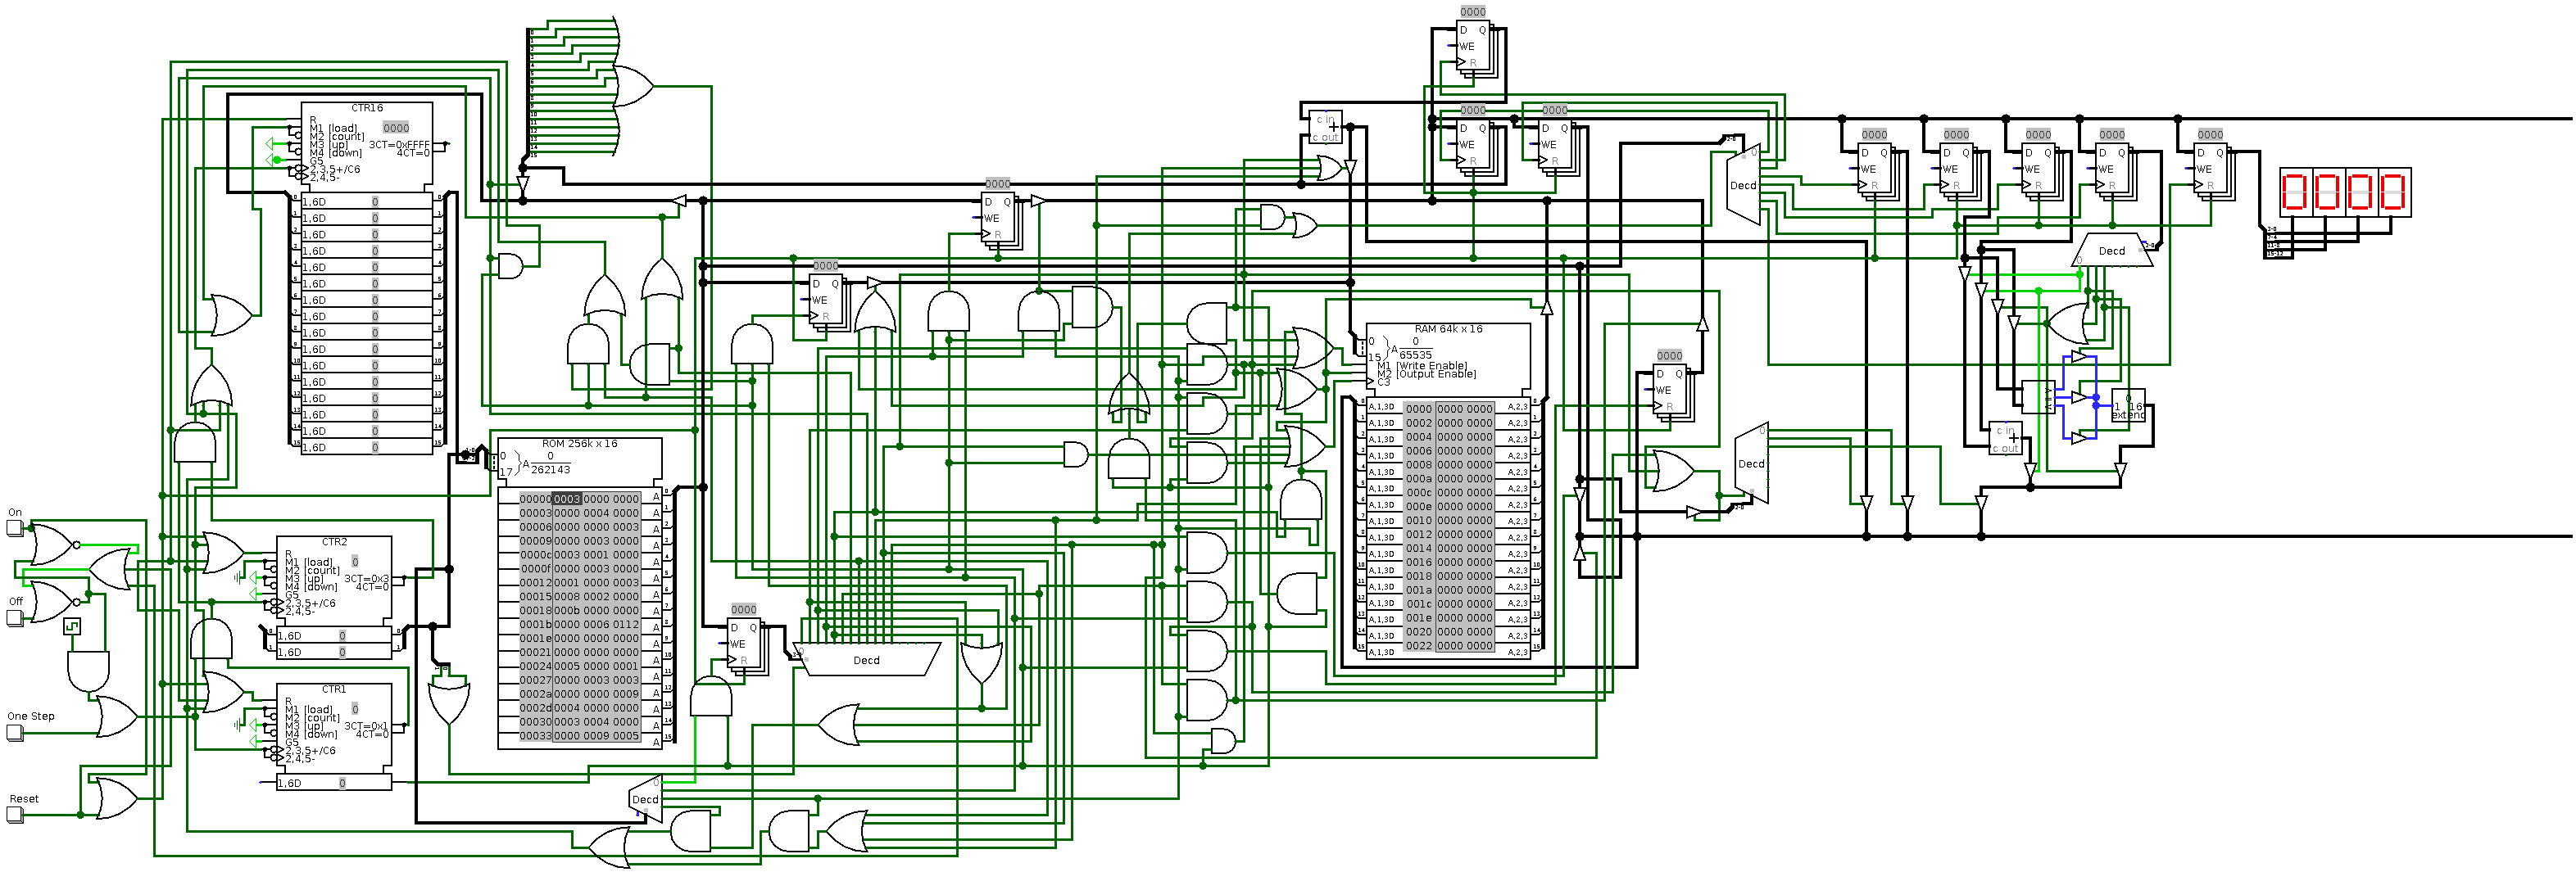
Task: Click CTR16 value field showing 0000
Action: coord(396,128)
